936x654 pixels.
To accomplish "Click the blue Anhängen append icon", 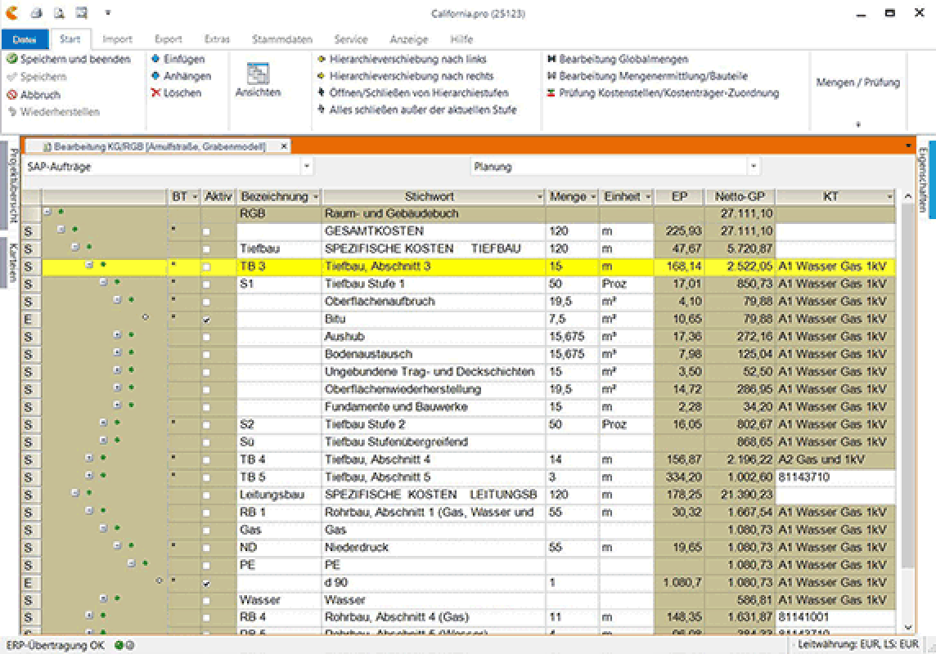I will (x=155, y=76).
